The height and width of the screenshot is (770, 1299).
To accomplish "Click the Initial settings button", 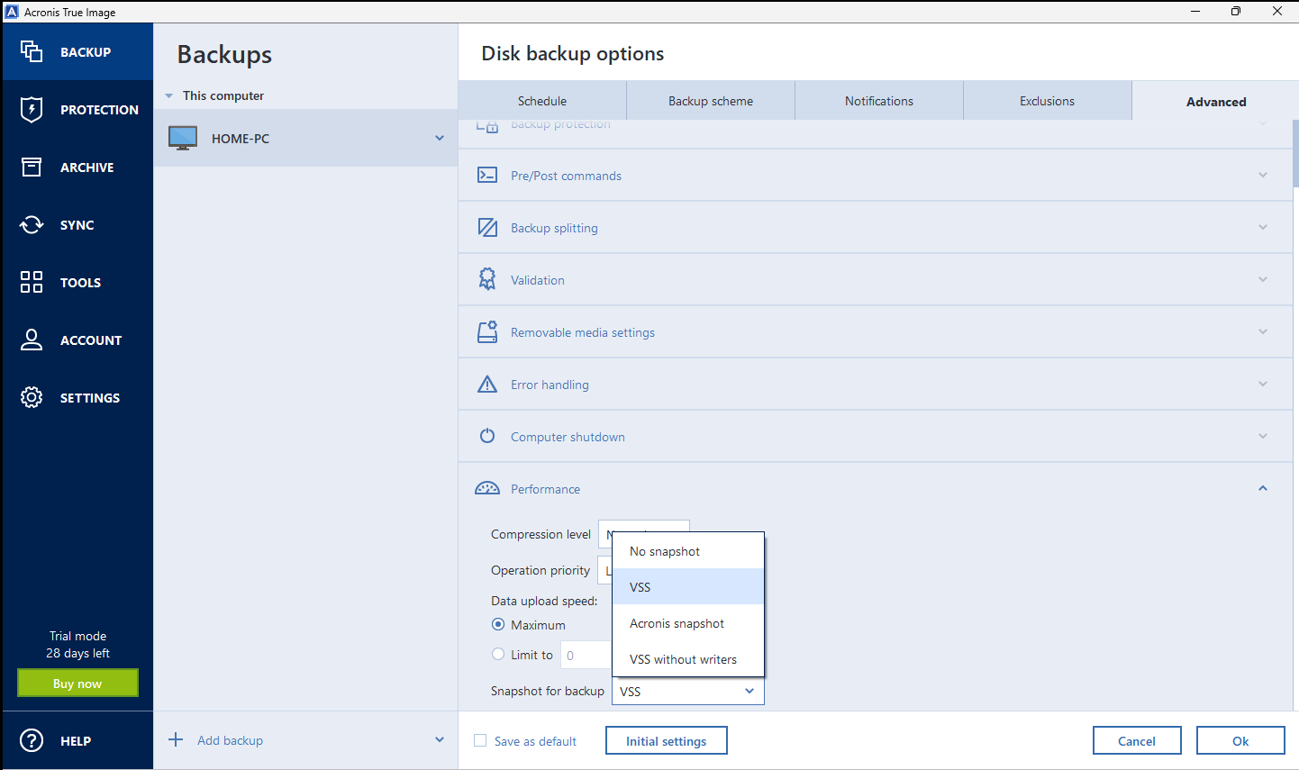I will [x=667, y=740].
